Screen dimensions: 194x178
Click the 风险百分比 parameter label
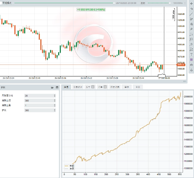pos(7,95)
